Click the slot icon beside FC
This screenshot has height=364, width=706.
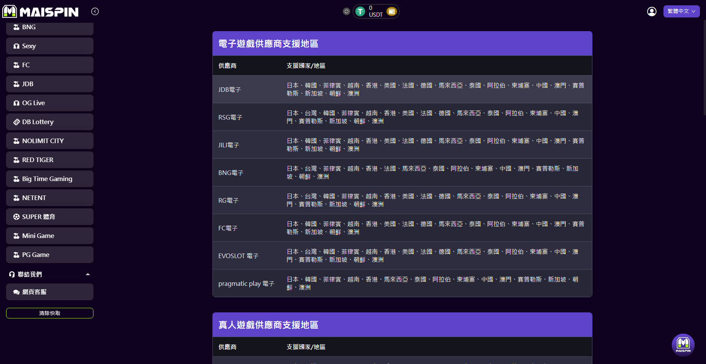point(16,65)
